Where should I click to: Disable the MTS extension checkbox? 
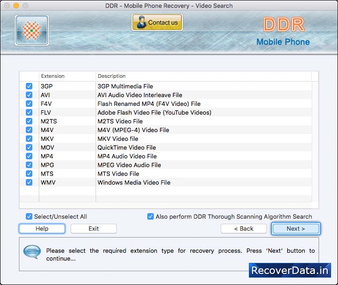click(29, 174)
